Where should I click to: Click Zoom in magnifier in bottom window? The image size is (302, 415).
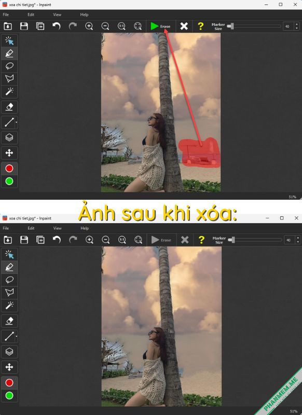(x=89, y=240)
